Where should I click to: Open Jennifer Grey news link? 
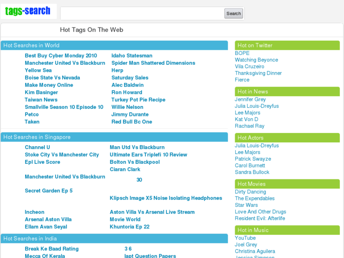[250, 99]
